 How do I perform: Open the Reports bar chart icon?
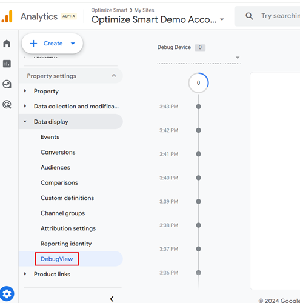pos(7,64)
